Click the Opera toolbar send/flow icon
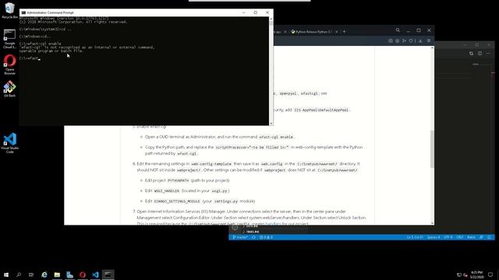Image resolution: width=499 pixels, height=280 pixels. pos(404,40)
